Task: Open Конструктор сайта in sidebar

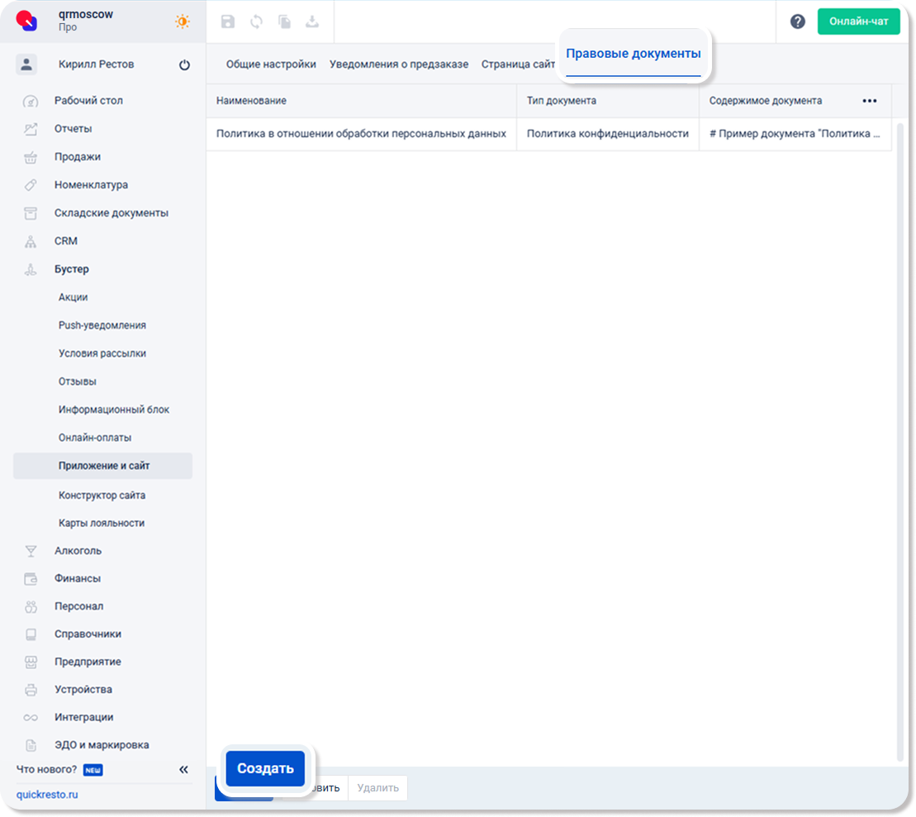Action: 102,496
